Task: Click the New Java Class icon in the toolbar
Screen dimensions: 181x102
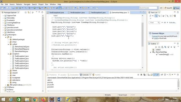Action: coord(20,8)
